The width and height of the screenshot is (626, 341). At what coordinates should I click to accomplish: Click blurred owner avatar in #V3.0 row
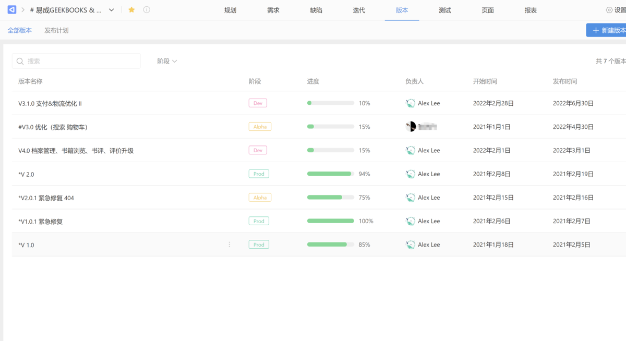click(411, 127)
